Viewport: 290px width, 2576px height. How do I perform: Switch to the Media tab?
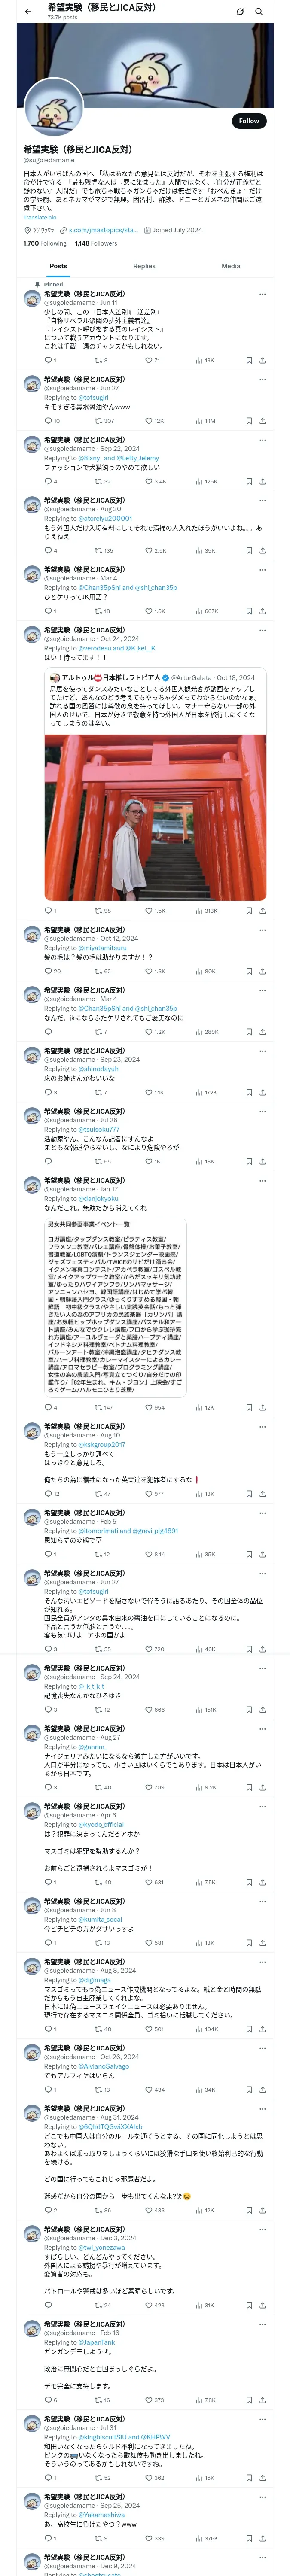[231, 266]
